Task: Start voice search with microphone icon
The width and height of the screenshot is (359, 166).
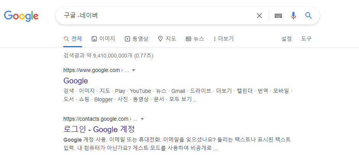Action: (x=293, y=16)
